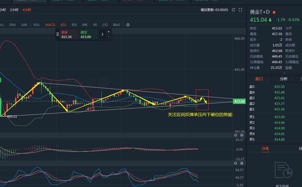Toggle the CCI indicator
The width and height of the screenshot is (302, 187).
[105, 25]
